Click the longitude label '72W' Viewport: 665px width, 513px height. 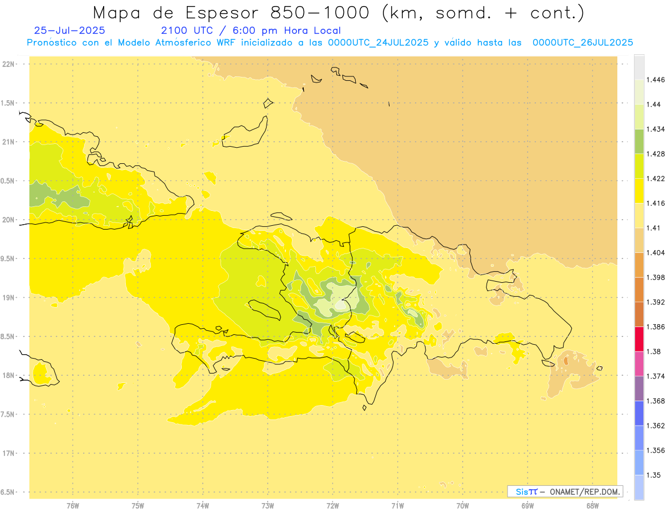tap(332, 506)
